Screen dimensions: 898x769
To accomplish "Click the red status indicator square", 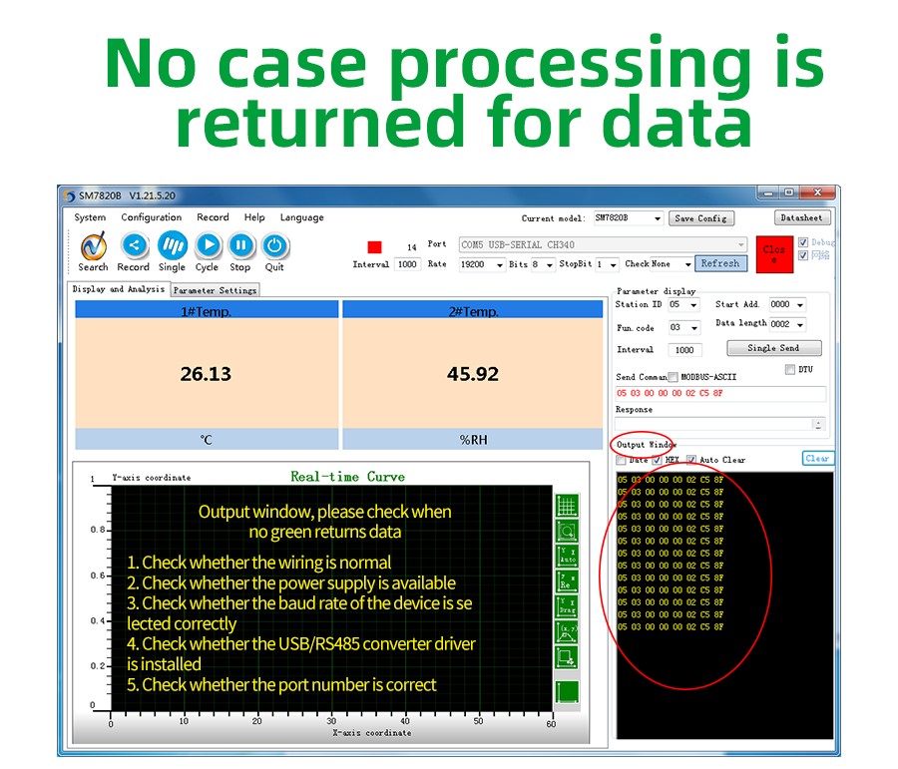I will (x=374, y=246).
